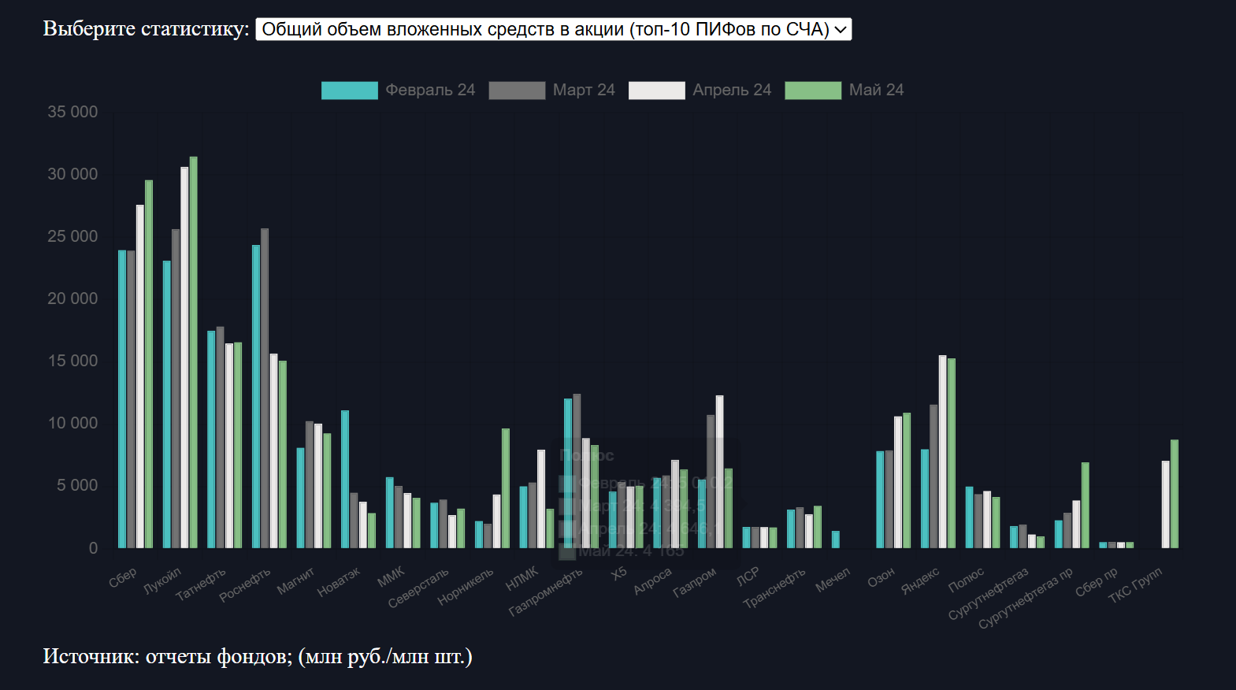Click the Мечел x-axis label
1236x690 pixels.
click(x=833, y=580)
